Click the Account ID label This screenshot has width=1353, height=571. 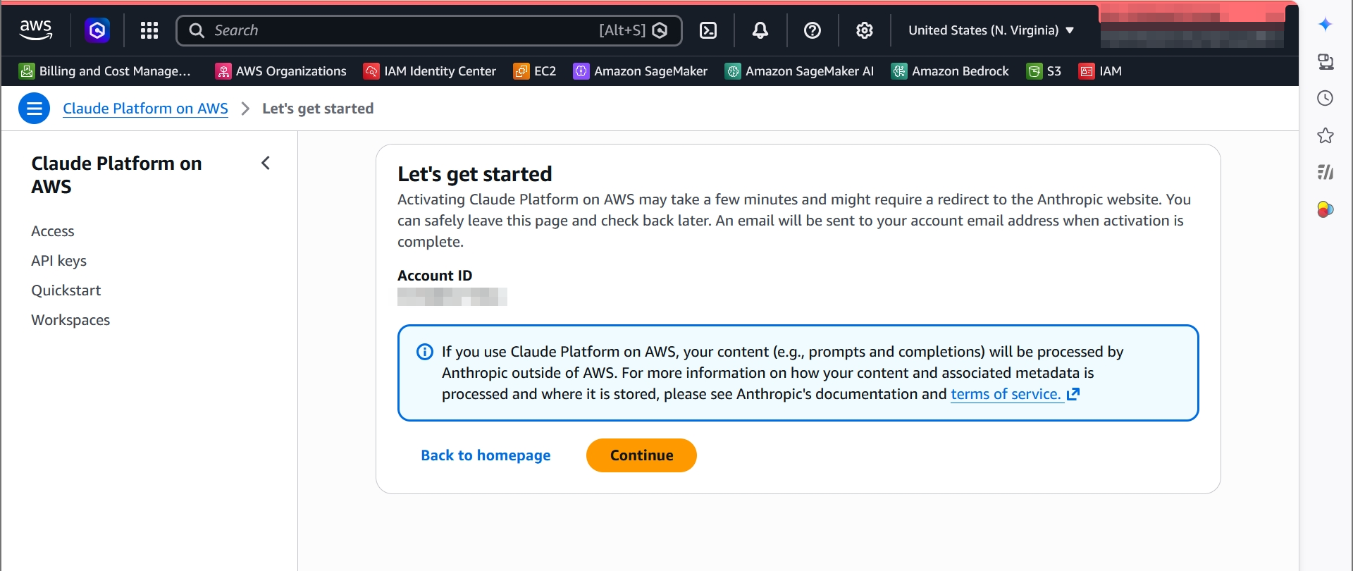435,276
